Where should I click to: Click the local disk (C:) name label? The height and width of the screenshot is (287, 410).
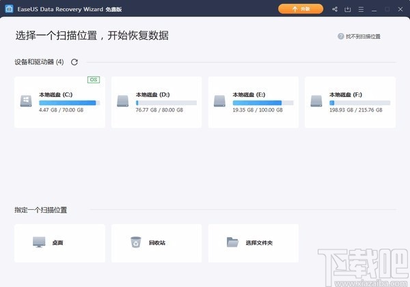(56, 94)
